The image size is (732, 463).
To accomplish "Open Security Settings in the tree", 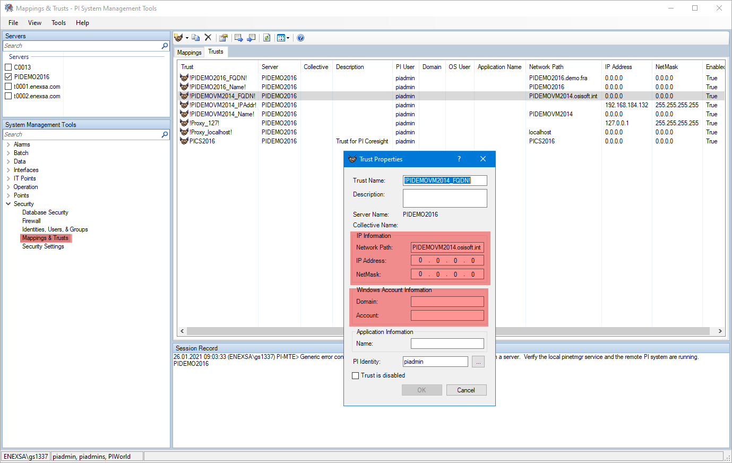I will [x=43, y=246].
